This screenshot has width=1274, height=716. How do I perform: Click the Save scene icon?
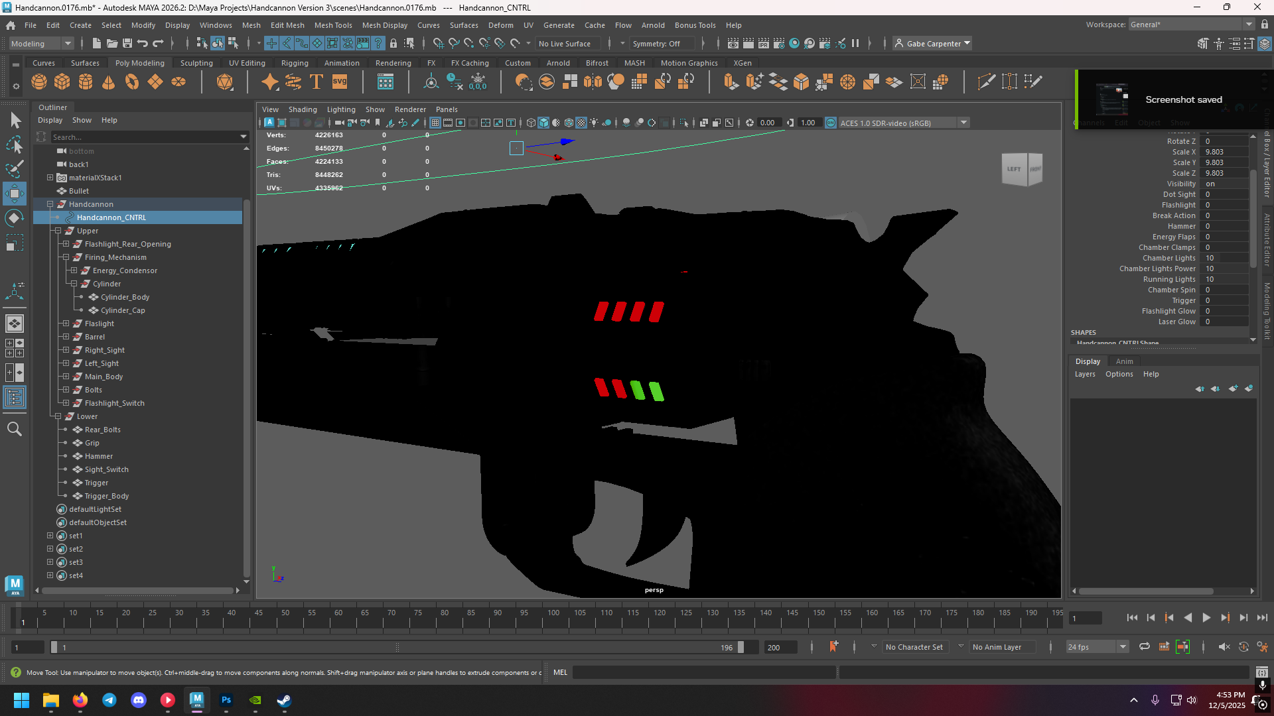127,44
